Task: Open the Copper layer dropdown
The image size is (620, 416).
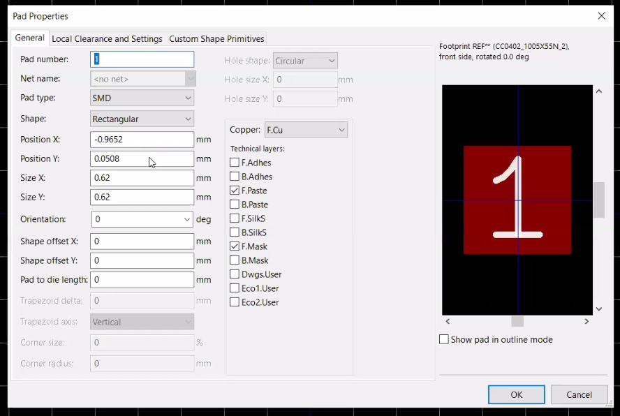Action: (x=306, y=130)
